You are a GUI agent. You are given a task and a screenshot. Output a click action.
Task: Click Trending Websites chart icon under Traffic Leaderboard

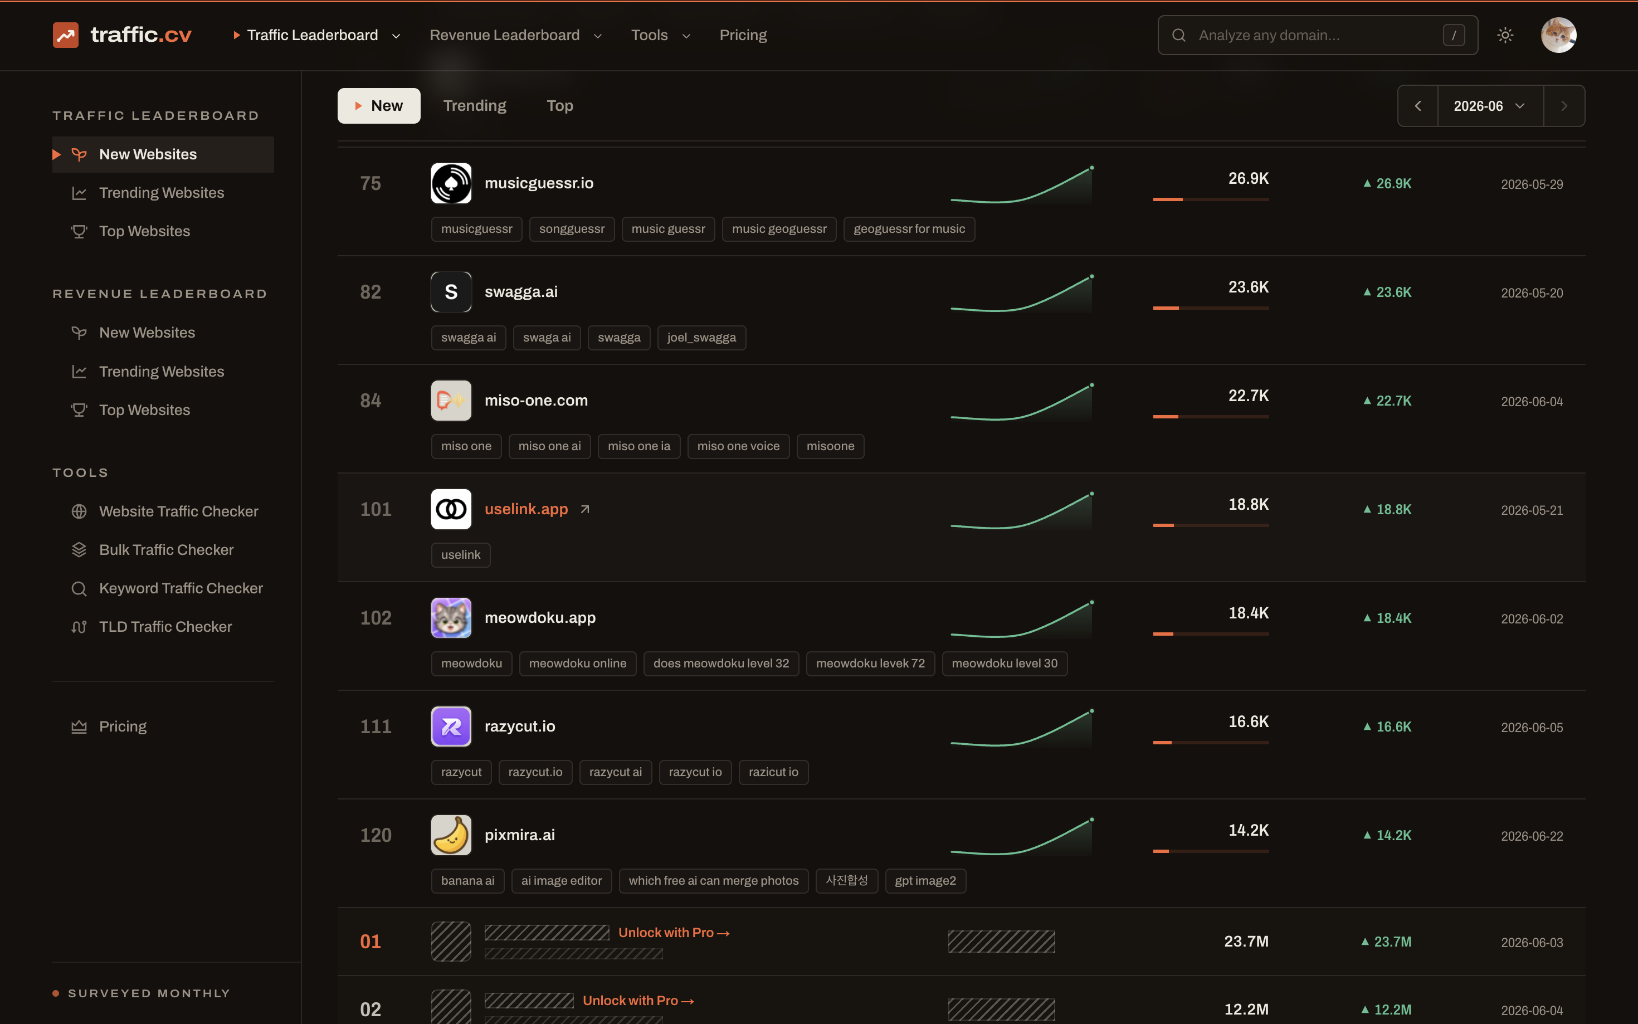pyautogui.click(x=79, y=193)
